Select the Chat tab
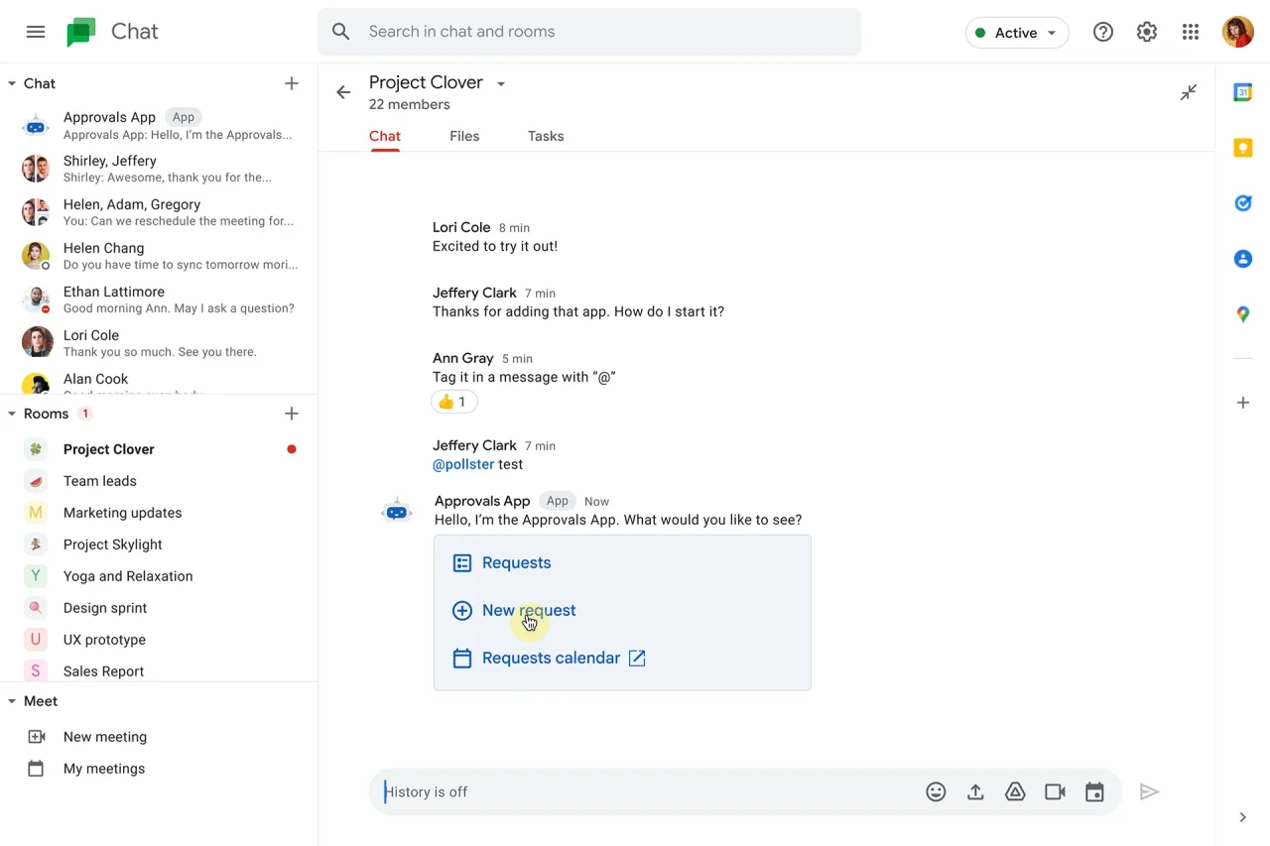The height and width of the screenshot is (846, 1270). tap(385, 136)
